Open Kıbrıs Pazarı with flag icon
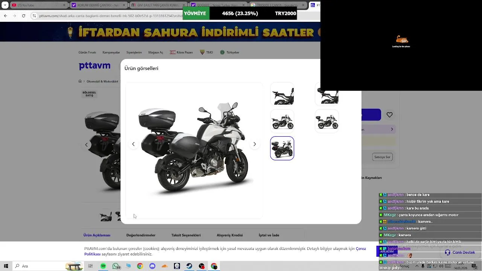Image resolution: width=482 pixels, height=271 pixels. click(181, 52)
